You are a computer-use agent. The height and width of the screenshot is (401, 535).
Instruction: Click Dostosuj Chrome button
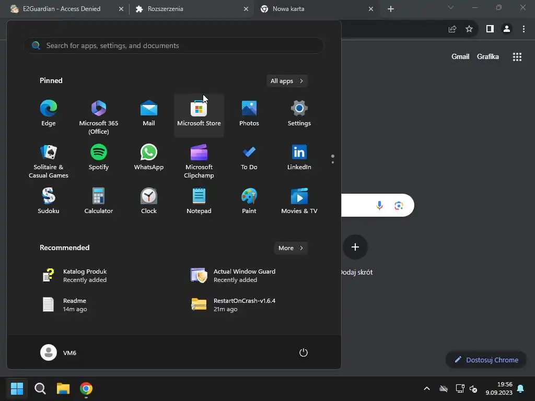pyautogui.click(x=486, y=360)
